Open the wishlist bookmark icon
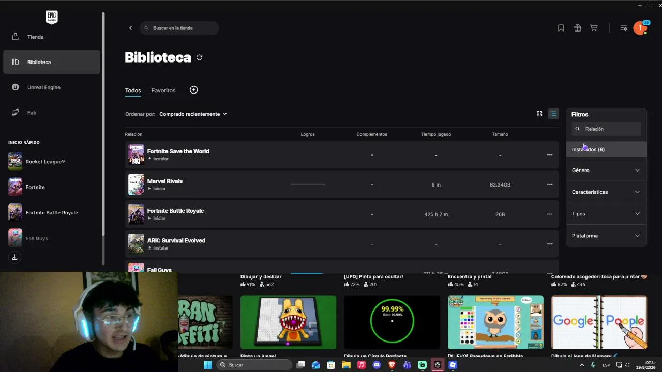 coord(561,28)
